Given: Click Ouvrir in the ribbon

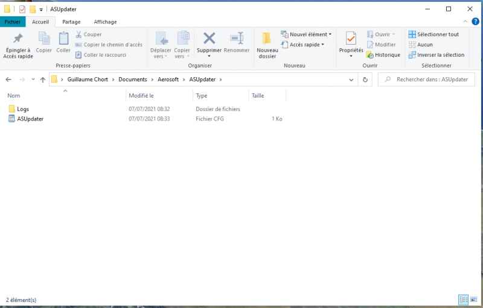Looking at the screenshot, I should coord(381,34).
